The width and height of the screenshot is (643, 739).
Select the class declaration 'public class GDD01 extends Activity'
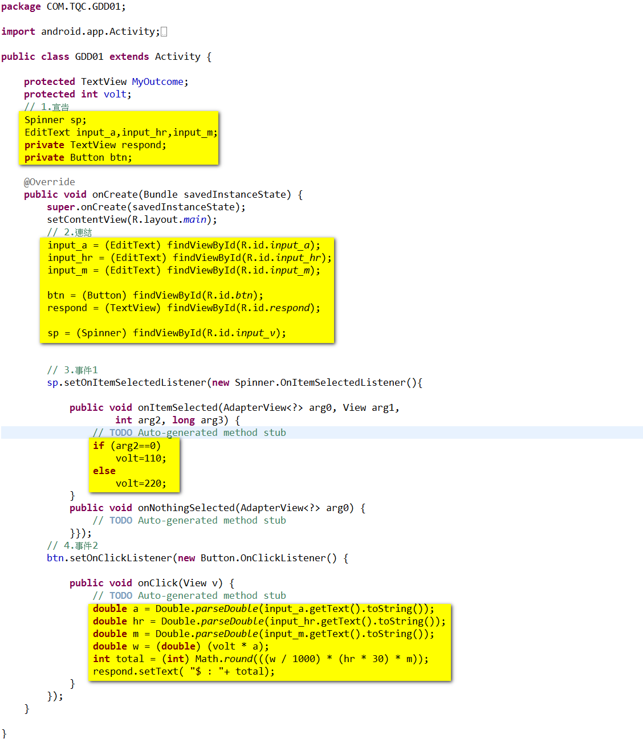point(101,57)
